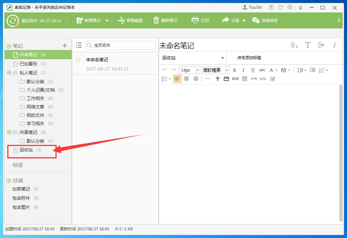Center align the text

click(186, 79)
